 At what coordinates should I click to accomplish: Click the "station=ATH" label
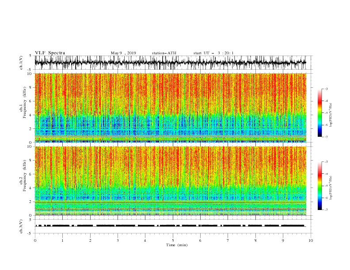click(164, 53)
